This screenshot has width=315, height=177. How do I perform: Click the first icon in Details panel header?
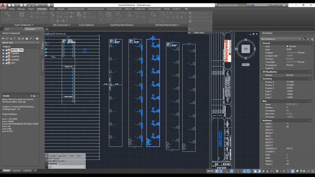[31, 96]
